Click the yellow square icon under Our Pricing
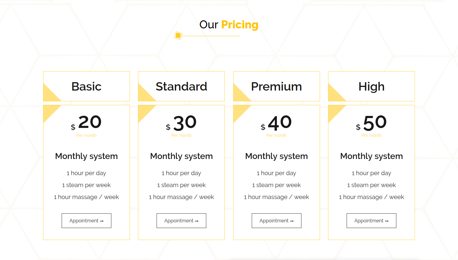 178,36
